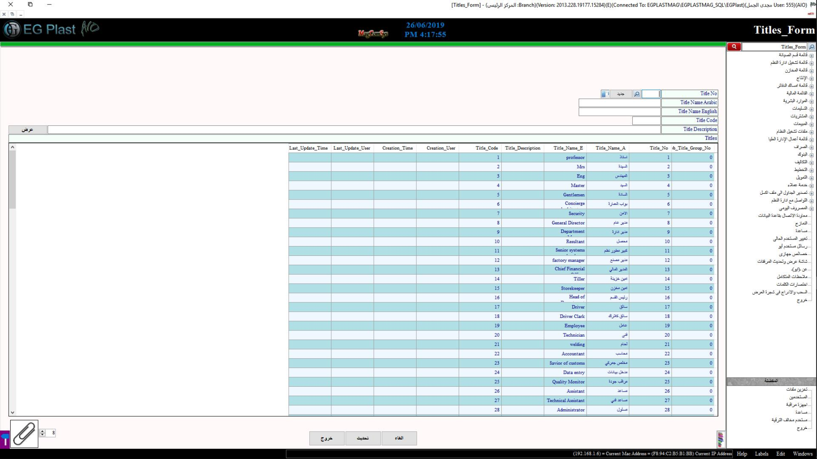The image size is (817, 459).
Task: Open the Edit menu
Action: tap(781, 454)
